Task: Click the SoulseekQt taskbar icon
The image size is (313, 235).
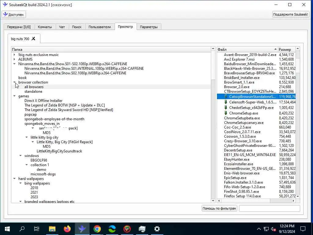Action: tap(82, 229)
